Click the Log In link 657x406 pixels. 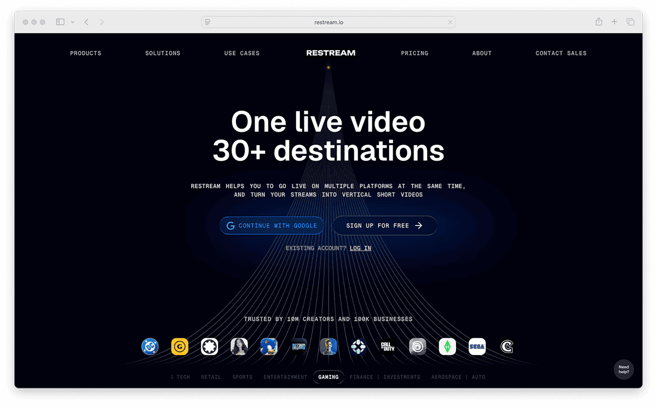point(360,248)
